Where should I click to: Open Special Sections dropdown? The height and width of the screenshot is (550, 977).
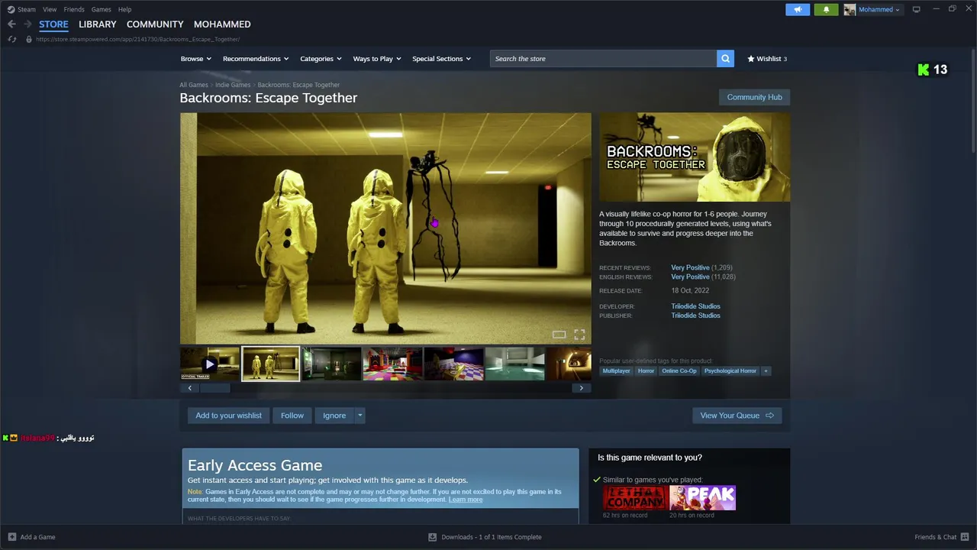[x=441, y=59]
